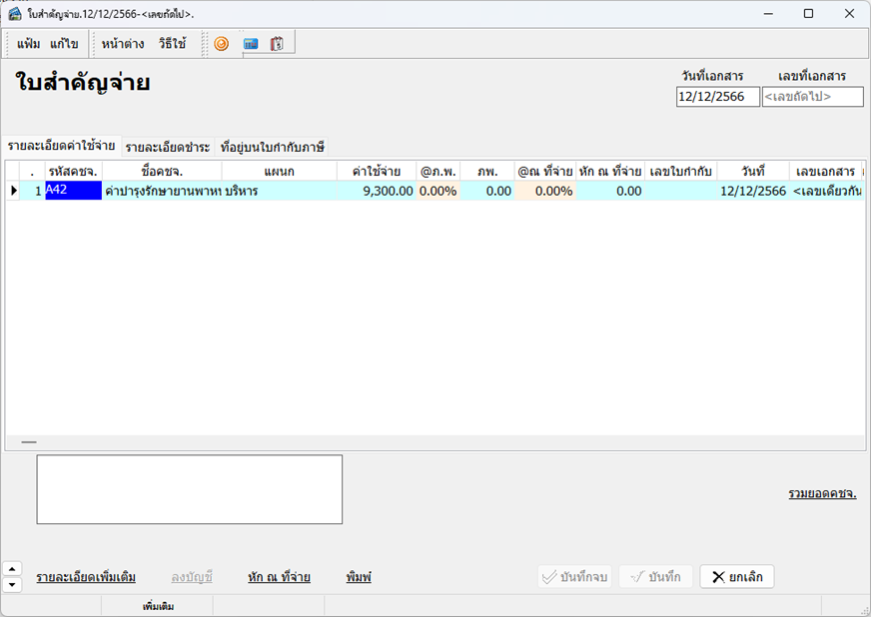
Task: Click the app icon in title bar
Action: 14,13
